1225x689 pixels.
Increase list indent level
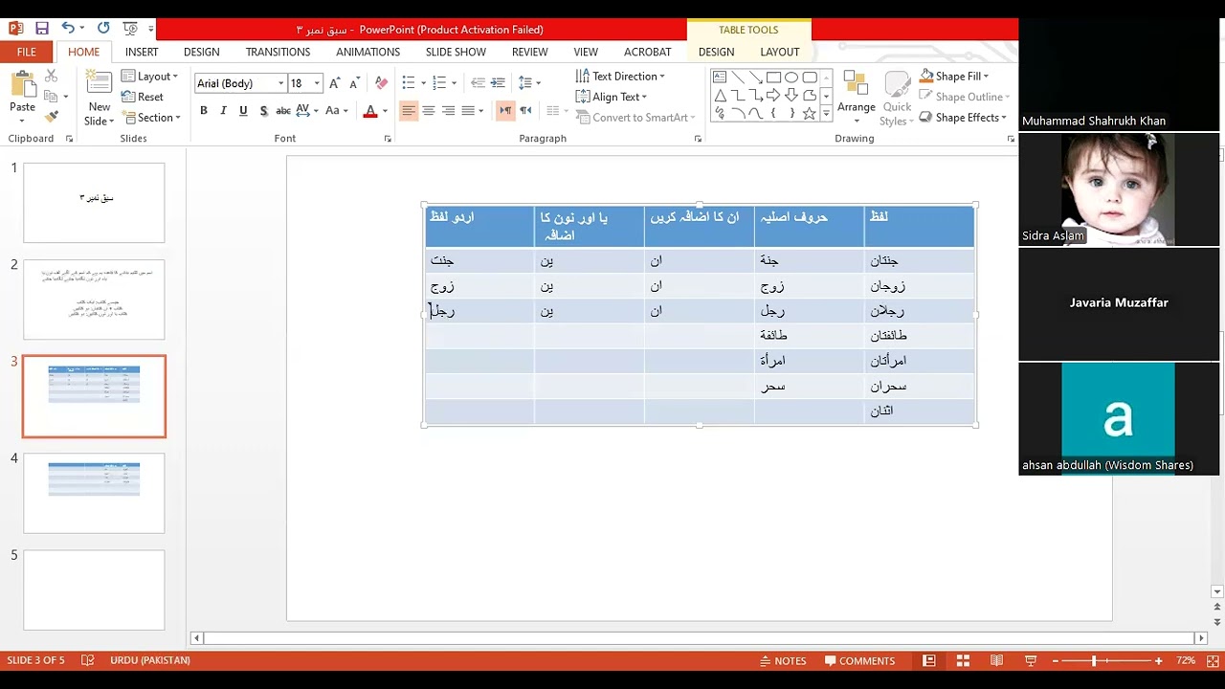tap(498, 83)
